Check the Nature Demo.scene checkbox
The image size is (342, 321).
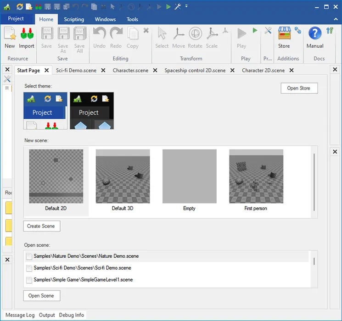(29, 256)
